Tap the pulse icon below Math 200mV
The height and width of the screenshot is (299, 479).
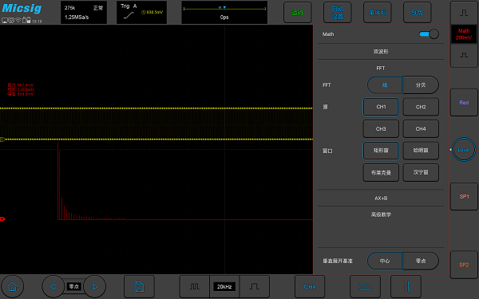[464, 55]
